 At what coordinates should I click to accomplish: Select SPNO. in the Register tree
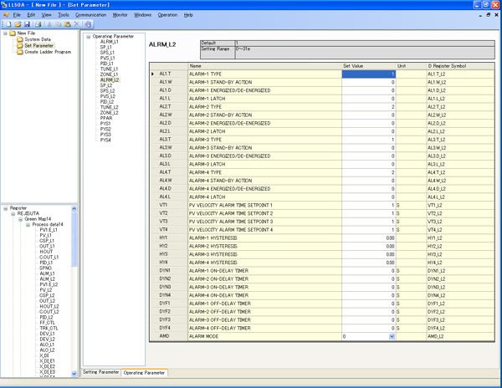(x=46, y=268)
